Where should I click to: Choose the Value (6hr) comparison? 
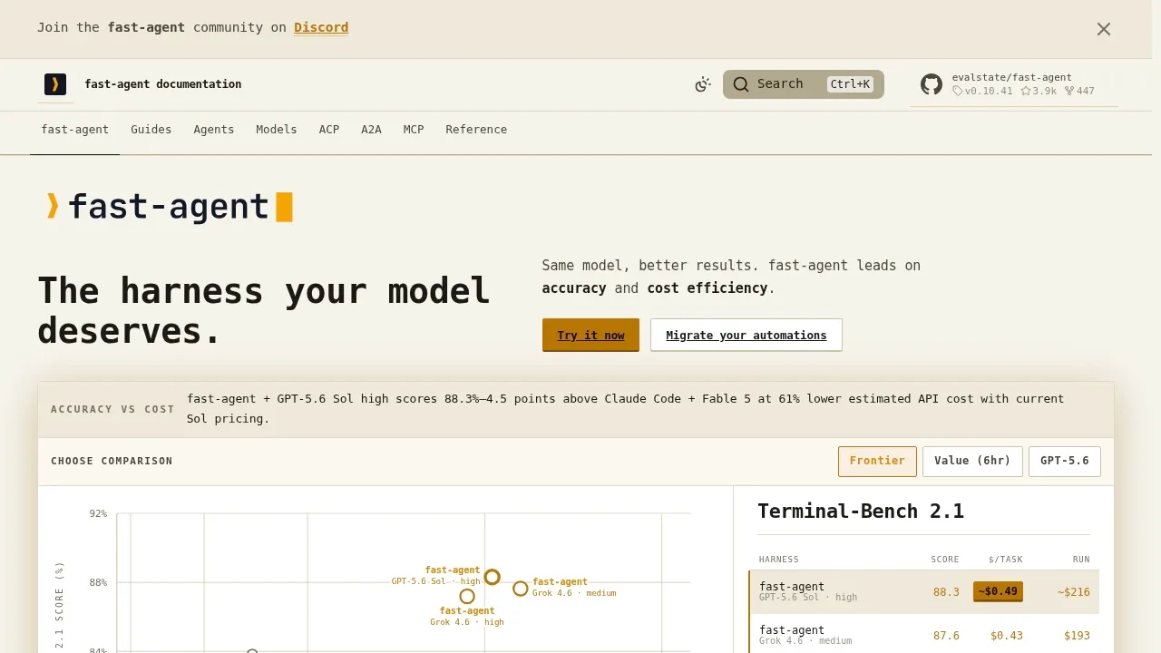pos(972,461)
